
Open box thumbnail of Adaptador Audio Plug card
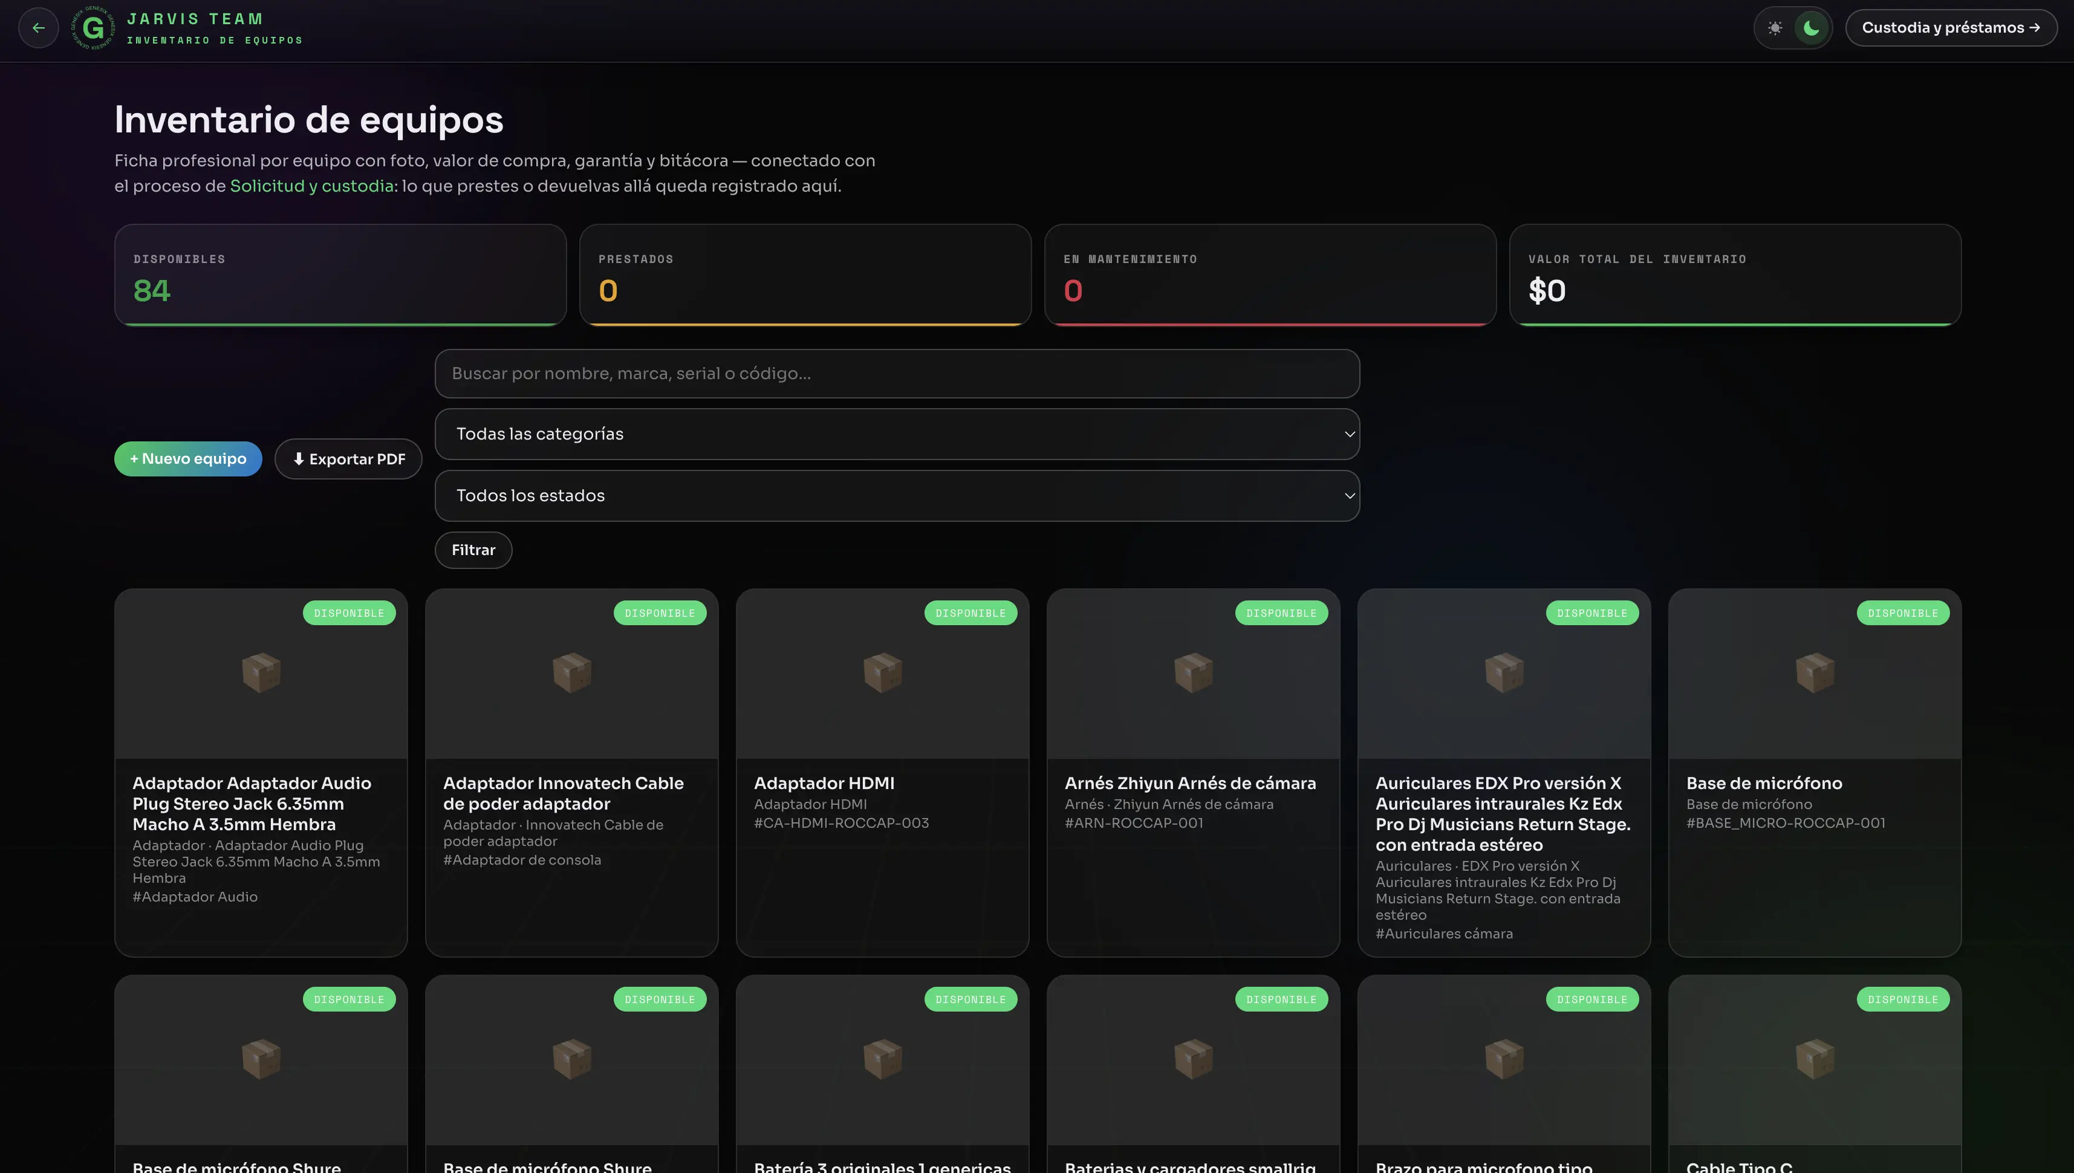click(261, 673)
